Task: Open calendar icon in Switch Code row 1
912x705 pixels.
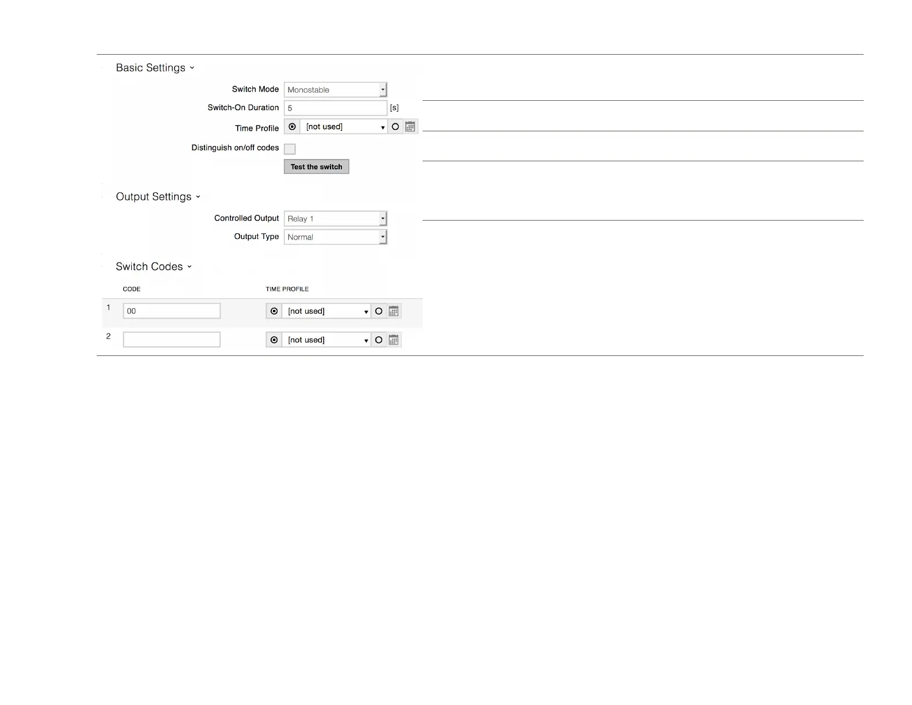Action: 394,311
